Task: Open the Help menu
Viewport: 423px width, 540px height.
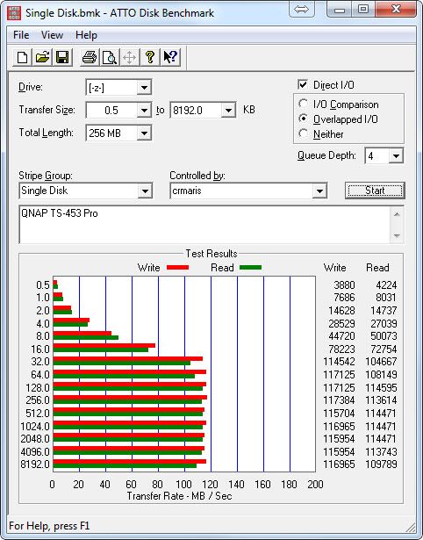Action: coord(86,35)
